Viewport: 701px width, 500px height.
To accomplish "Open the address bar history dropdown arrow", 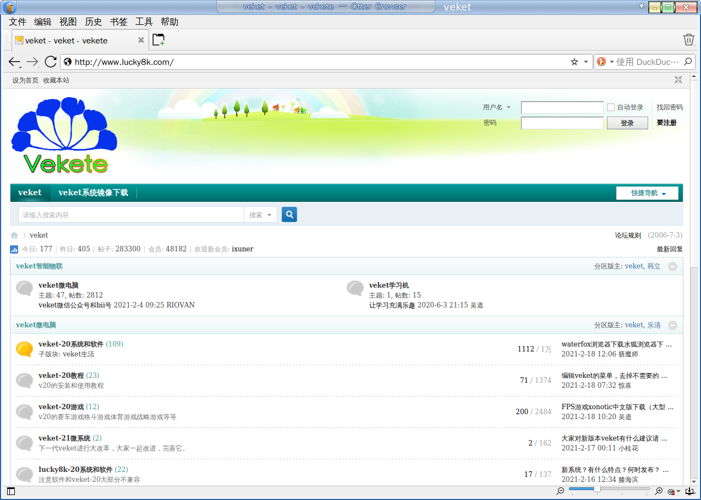I will pos(586,62).
